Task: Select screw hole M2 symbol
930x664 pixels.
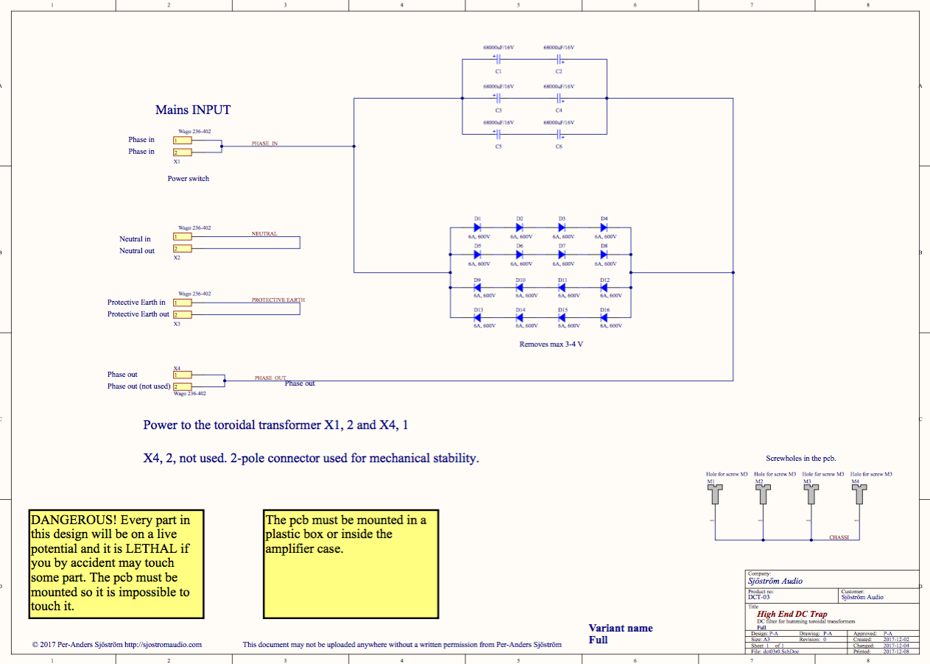Action: pyautogui.click(x=763, y=495)
